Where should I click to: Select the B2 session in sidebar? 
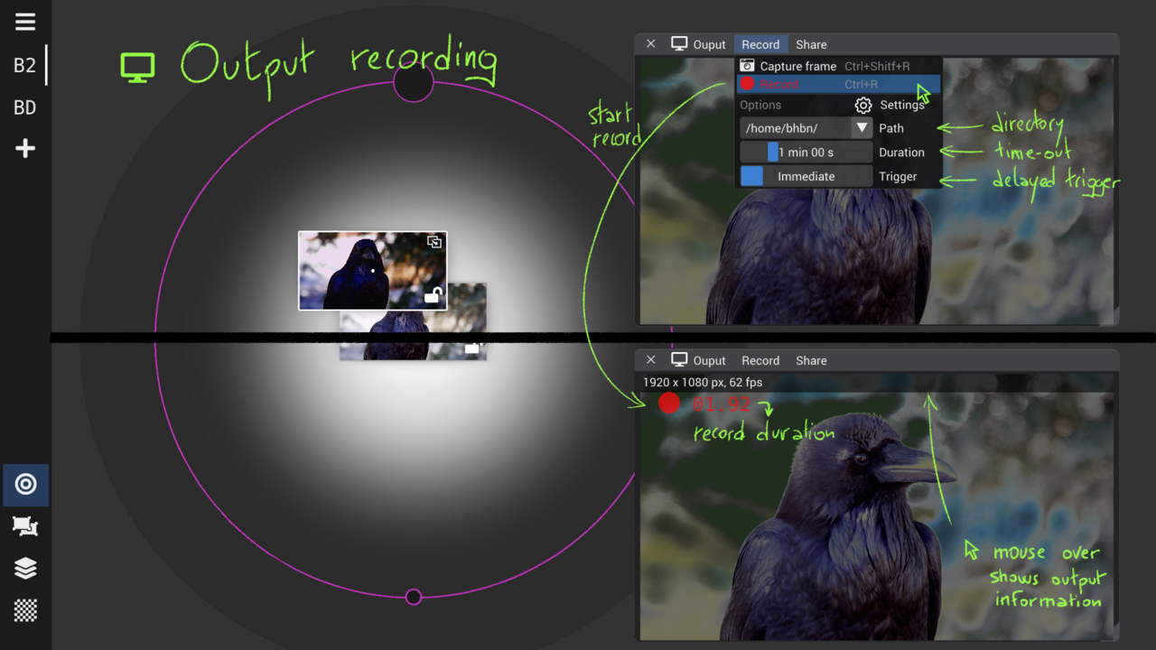tap(23, 64)
